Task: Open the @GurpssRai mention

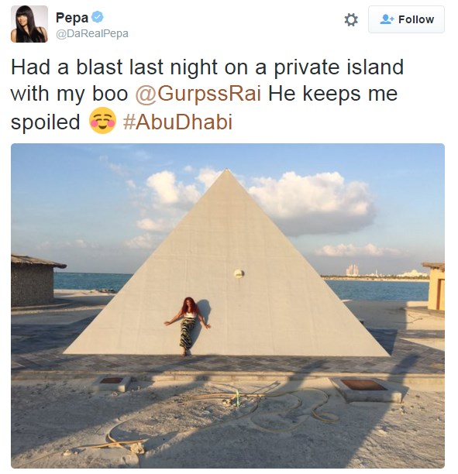Action: pos(198,94)
